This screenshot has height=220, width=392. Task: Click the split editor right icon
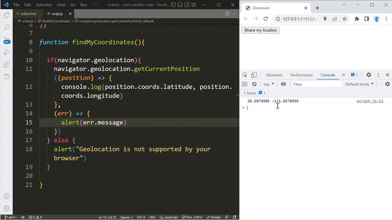click(227, 13)
